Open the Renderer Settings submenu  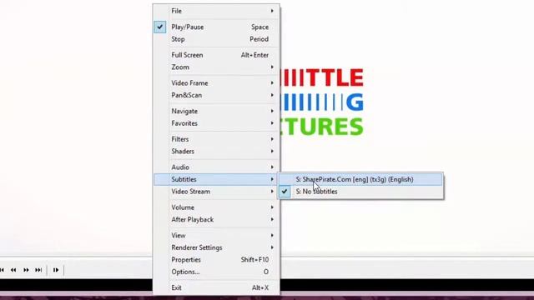[216, 247]
